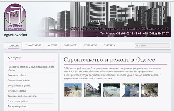174x111 pixels.
Task: Open the Бетонные работы link
Action: click(x=17, y=91)
